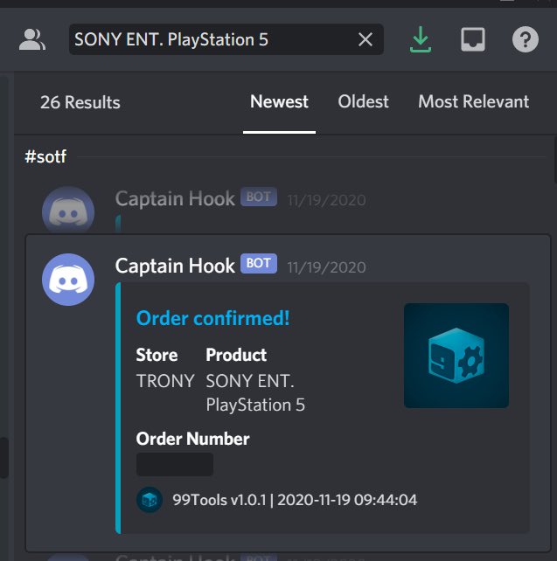The height and width of the screenshot is (561, 557).
Task: Click Captain Hook username in highlighted message
Action: pyautogui.click(x=175, y=266)
